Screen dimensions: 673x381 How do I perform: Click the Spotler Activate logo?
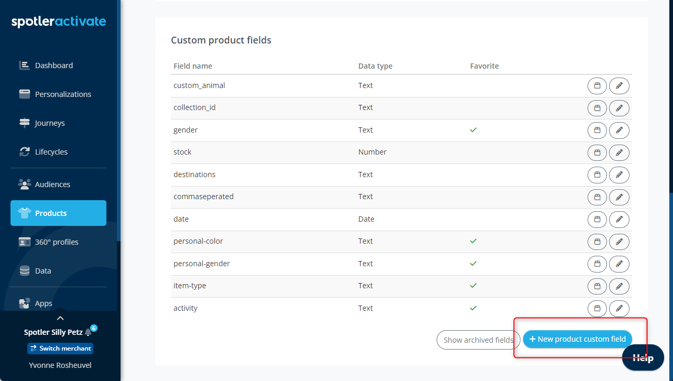(x=59, y=21)
